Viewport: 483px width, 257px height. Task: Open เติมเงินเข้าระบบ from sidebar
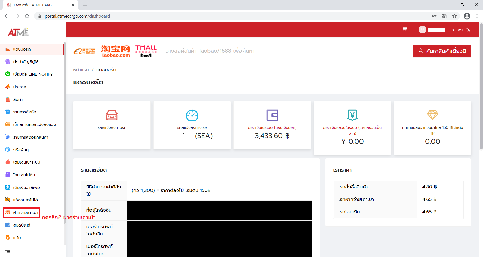26,162
